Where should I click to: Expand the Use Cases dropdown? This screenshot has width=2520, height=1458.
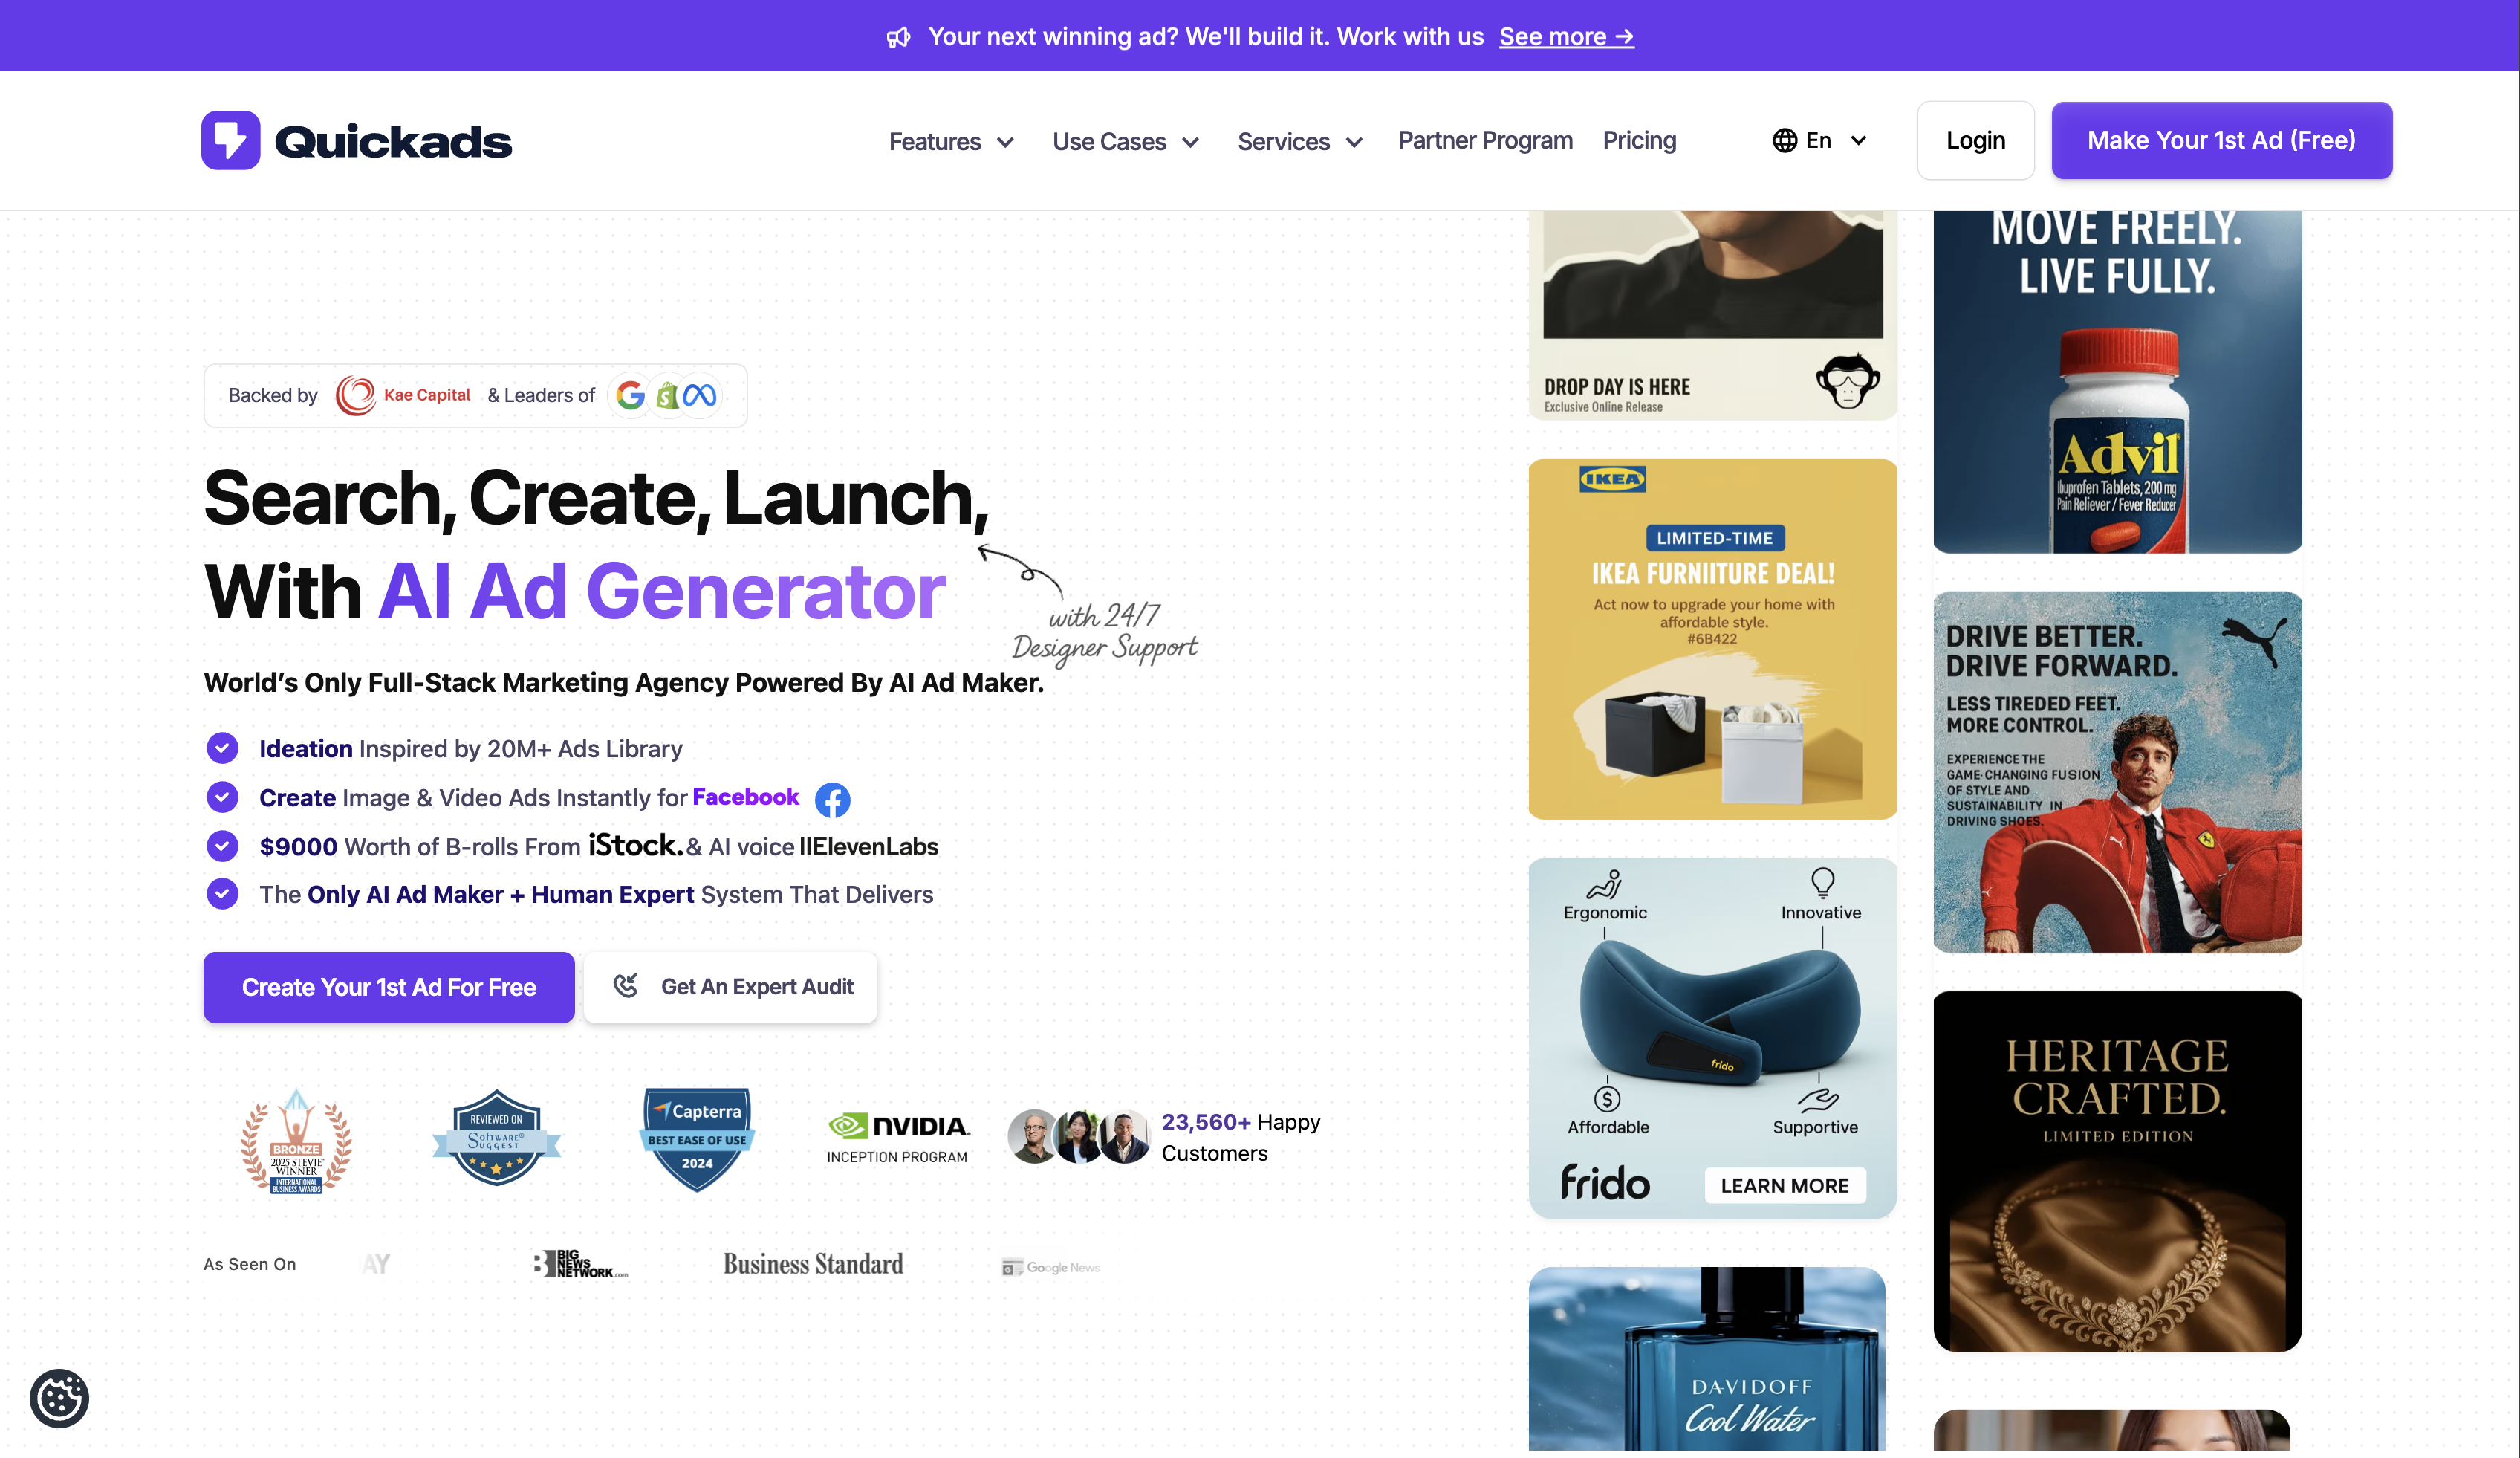1125,141
